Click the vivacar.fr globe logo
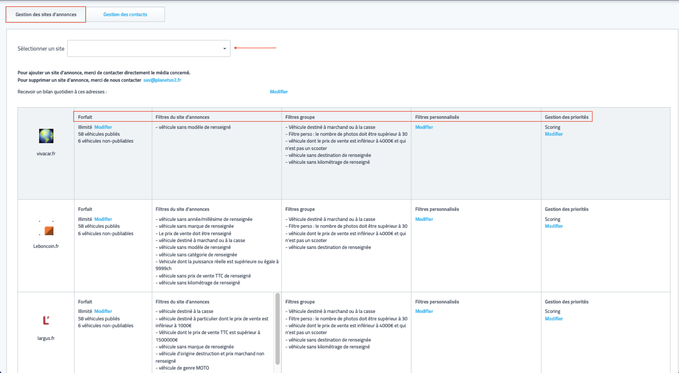This screenshot has height=373, width=679. point(46,136)
